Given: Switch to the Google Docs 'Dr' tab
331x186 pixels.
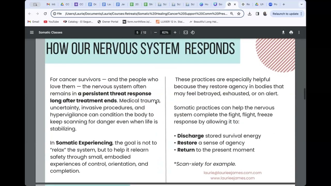Looking at the screenshot, I should [x=93, y=4].
